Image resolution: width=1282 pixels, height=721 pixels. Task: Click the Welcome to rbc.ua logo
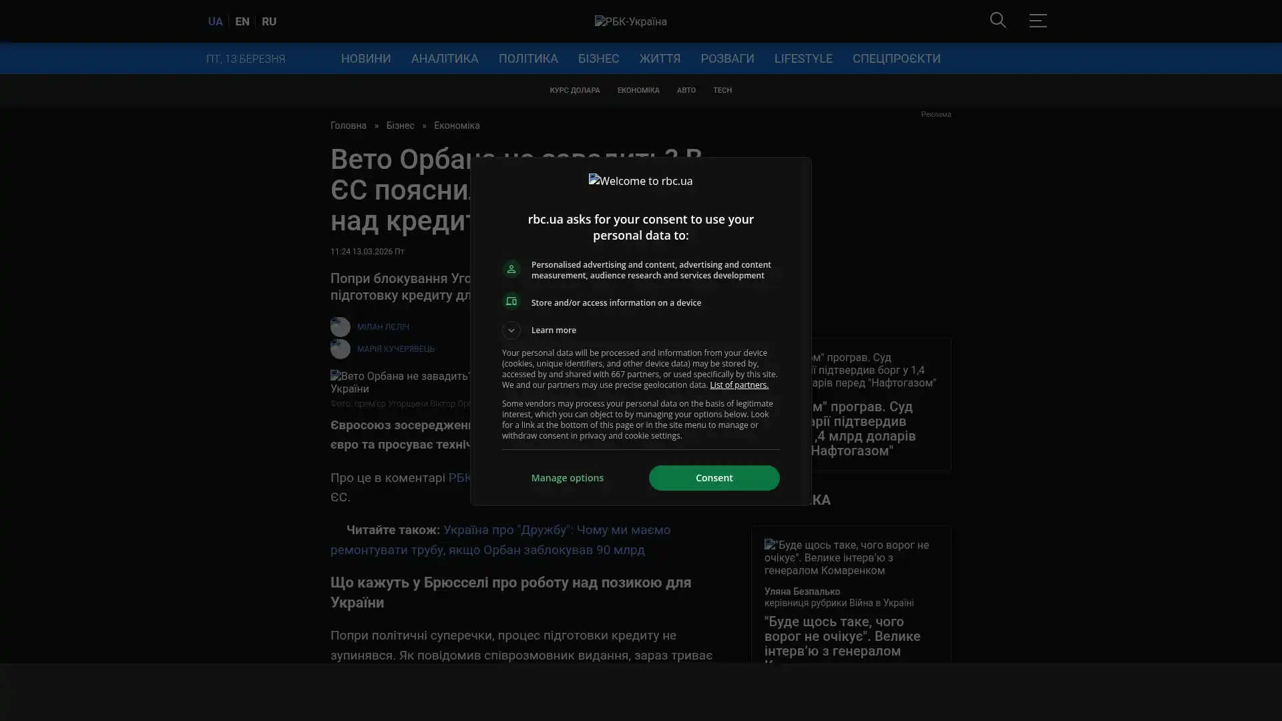(x=640, y=181)
